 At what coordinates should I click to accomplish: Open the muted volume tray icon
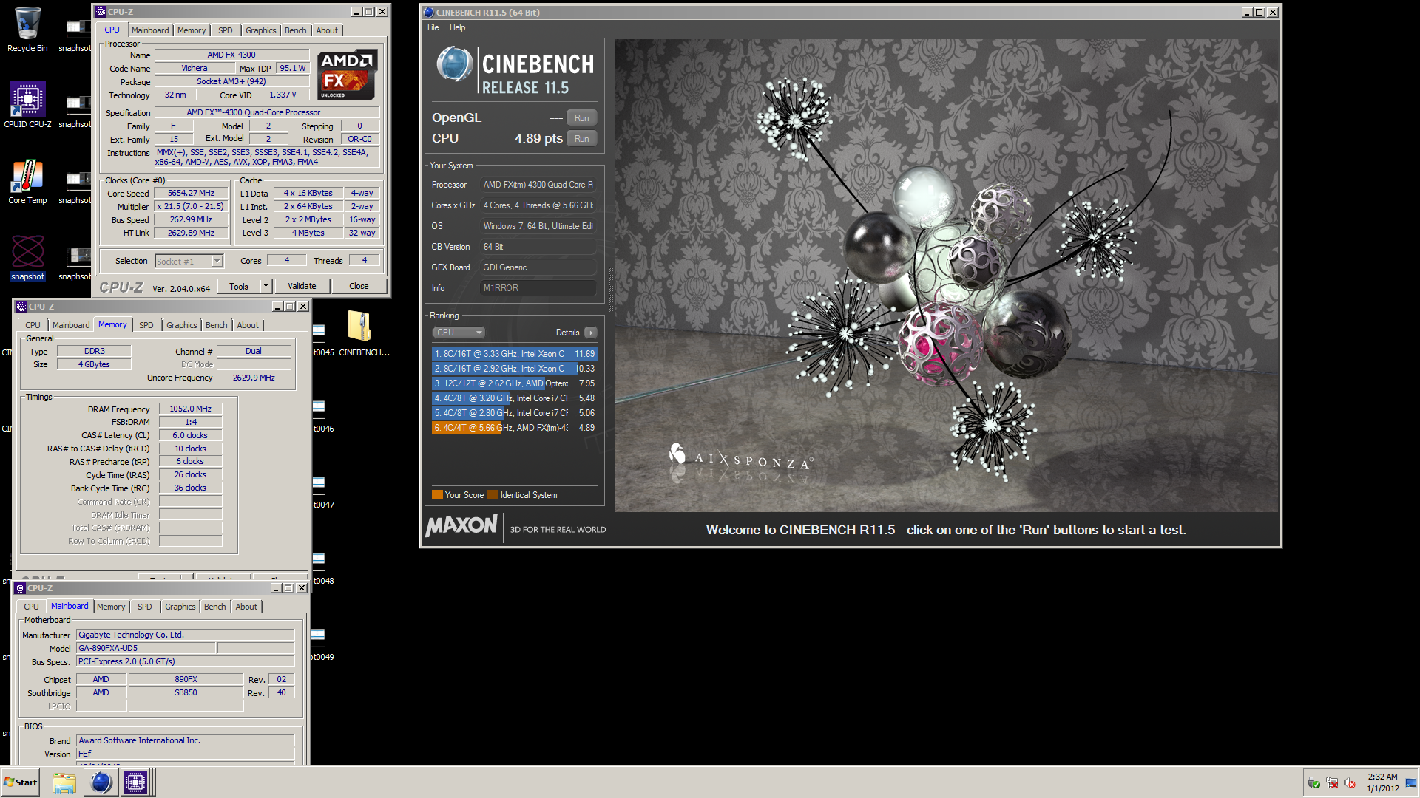coord(1350,783)
